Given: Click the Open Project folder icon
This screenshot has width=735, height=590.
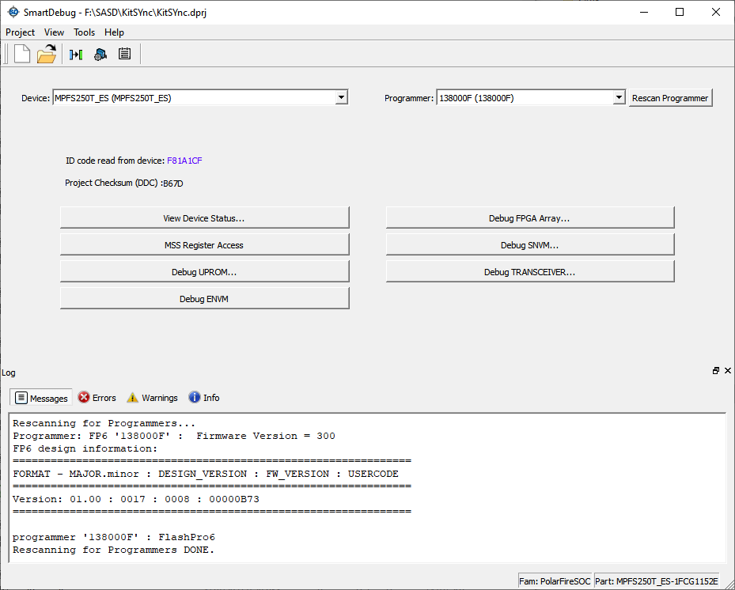Looking at the screenshot, I should (x=47, y=54).
